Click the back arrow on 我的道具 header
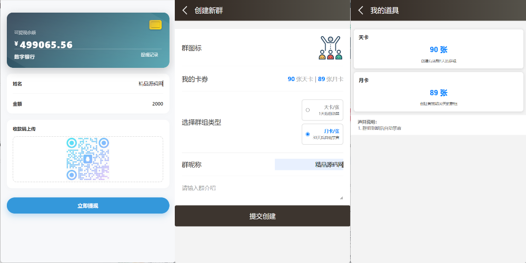The width and height of the screenshot is (526, 263). tap(361, 11)
